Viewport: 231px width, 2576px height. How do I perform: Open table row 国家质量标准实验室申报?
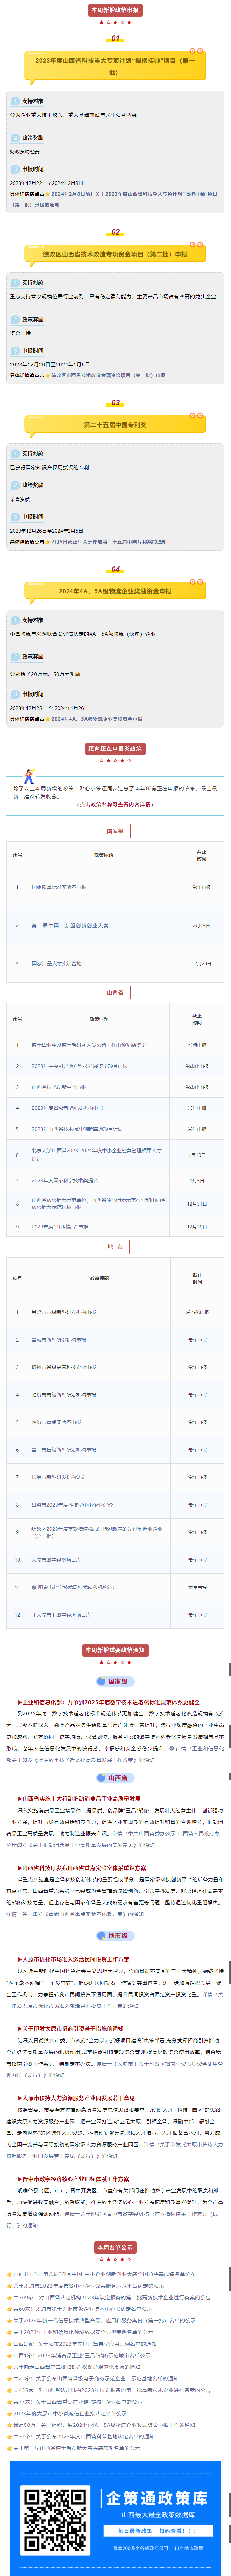point(115,887)
